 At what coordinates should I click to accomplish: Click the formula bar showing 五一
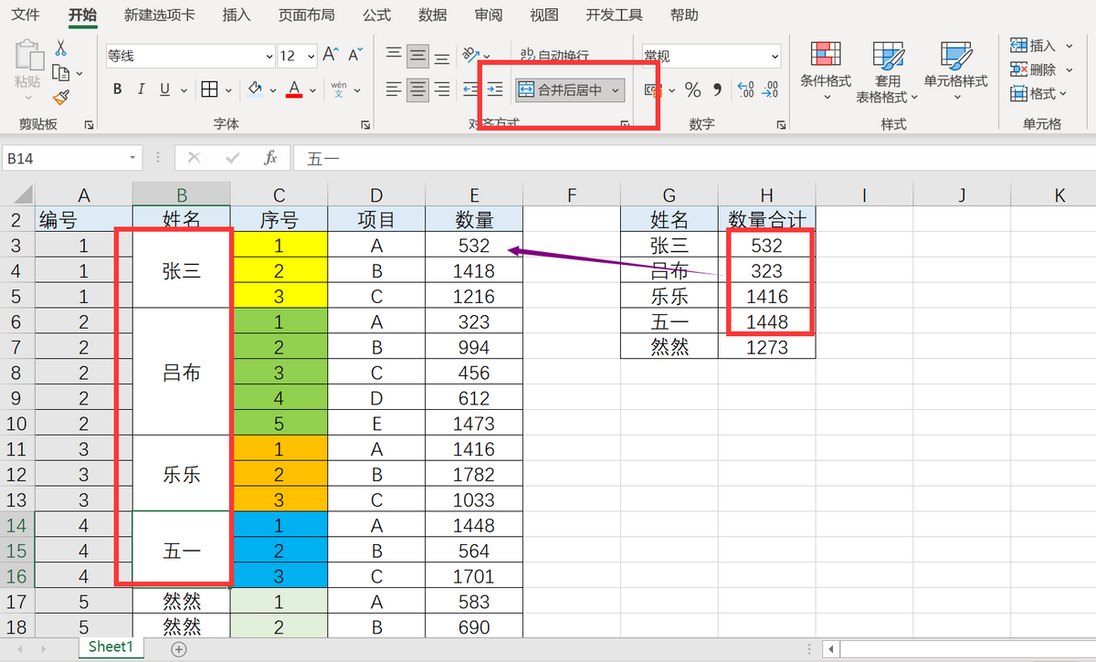(692, 158)
